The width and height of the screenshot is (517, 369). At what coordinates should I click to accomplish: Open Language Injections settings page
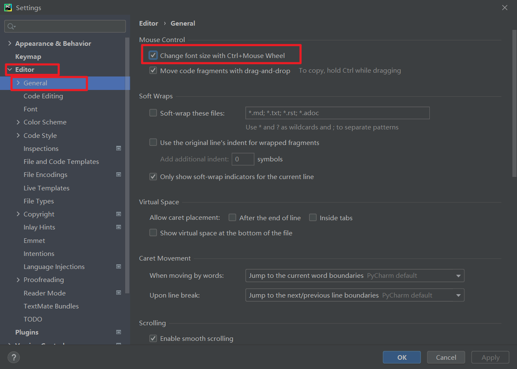54,266
